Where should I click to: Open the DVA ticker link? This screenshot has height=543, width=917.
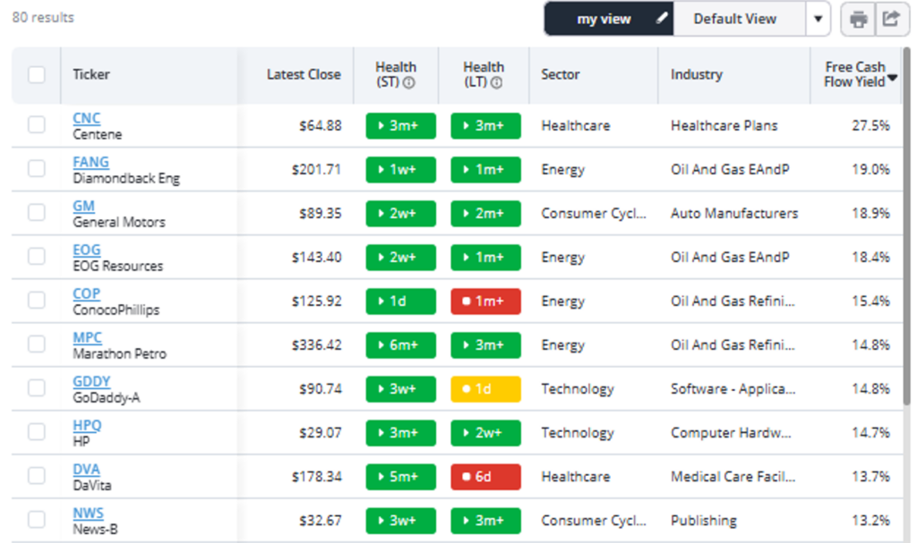click(87, 469)
